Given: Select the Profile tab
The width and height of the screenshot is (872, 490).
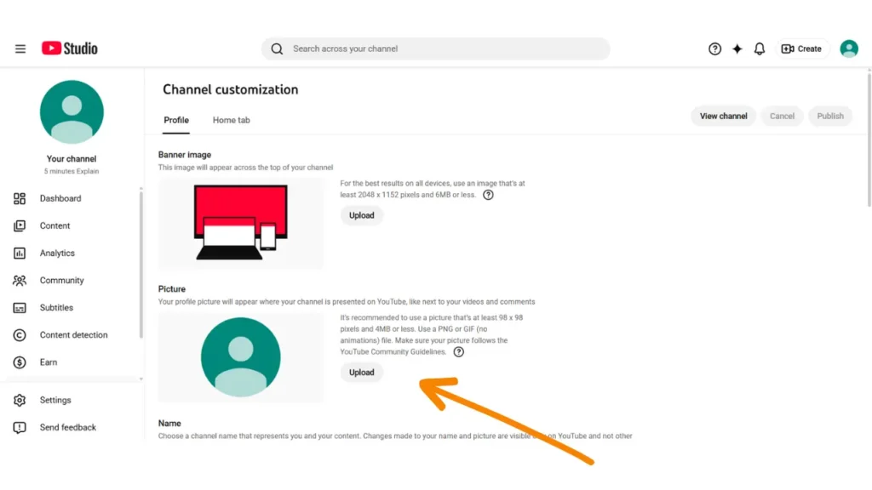Looking at the screenshot, I should (175, 120).
